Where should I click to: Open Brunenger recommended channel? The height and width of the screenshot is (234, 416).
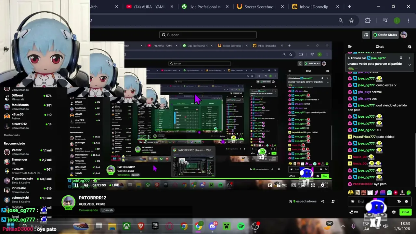pyautogui.click(x=28, y=162)
